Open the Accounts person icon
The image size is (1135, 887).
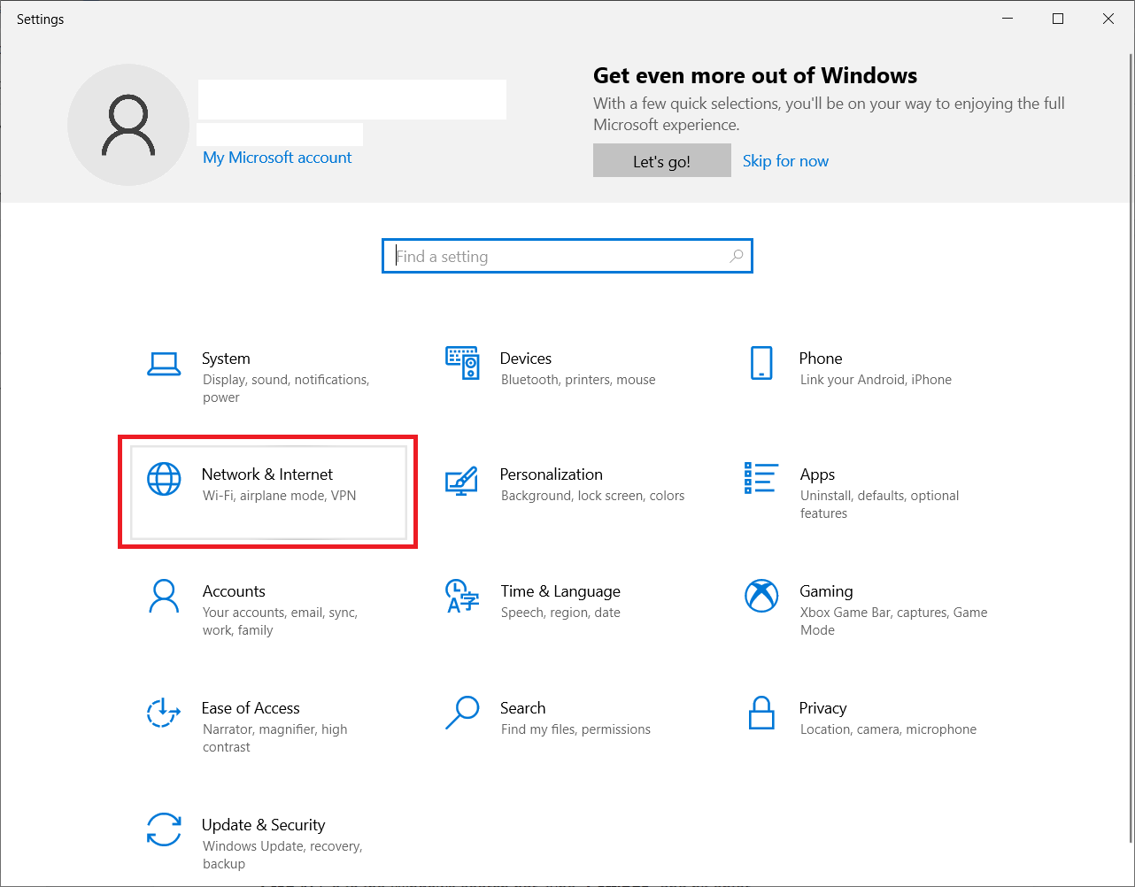pos(164,596)
